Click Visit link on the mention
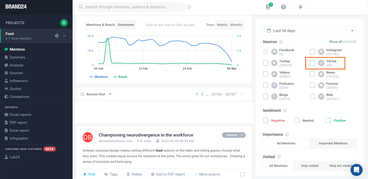368x179 pixels. coord(89,174)
